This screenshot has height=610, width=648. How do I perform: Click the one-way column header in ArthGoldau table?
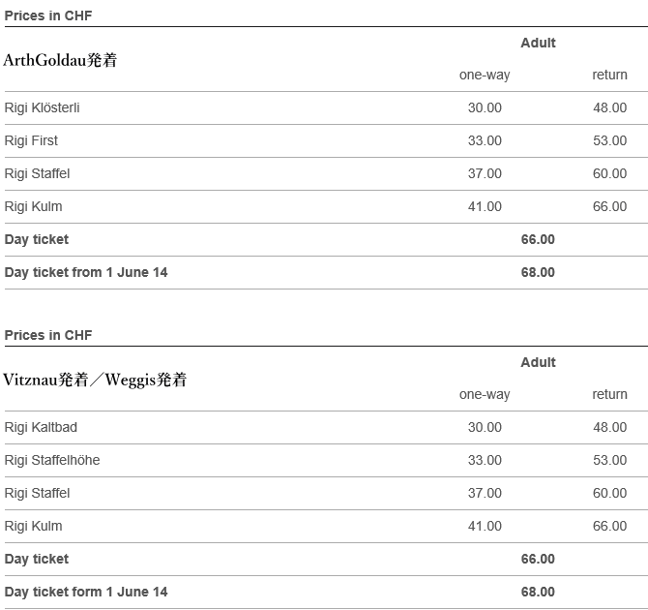coord(485,75)
